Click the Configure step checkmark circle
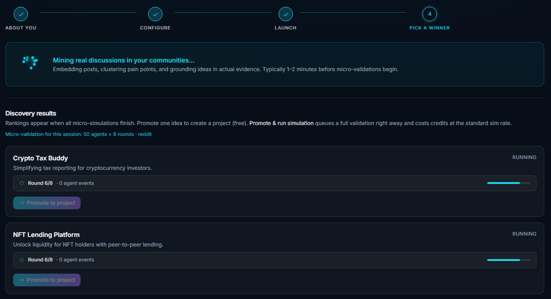 (x=155, y=14)
